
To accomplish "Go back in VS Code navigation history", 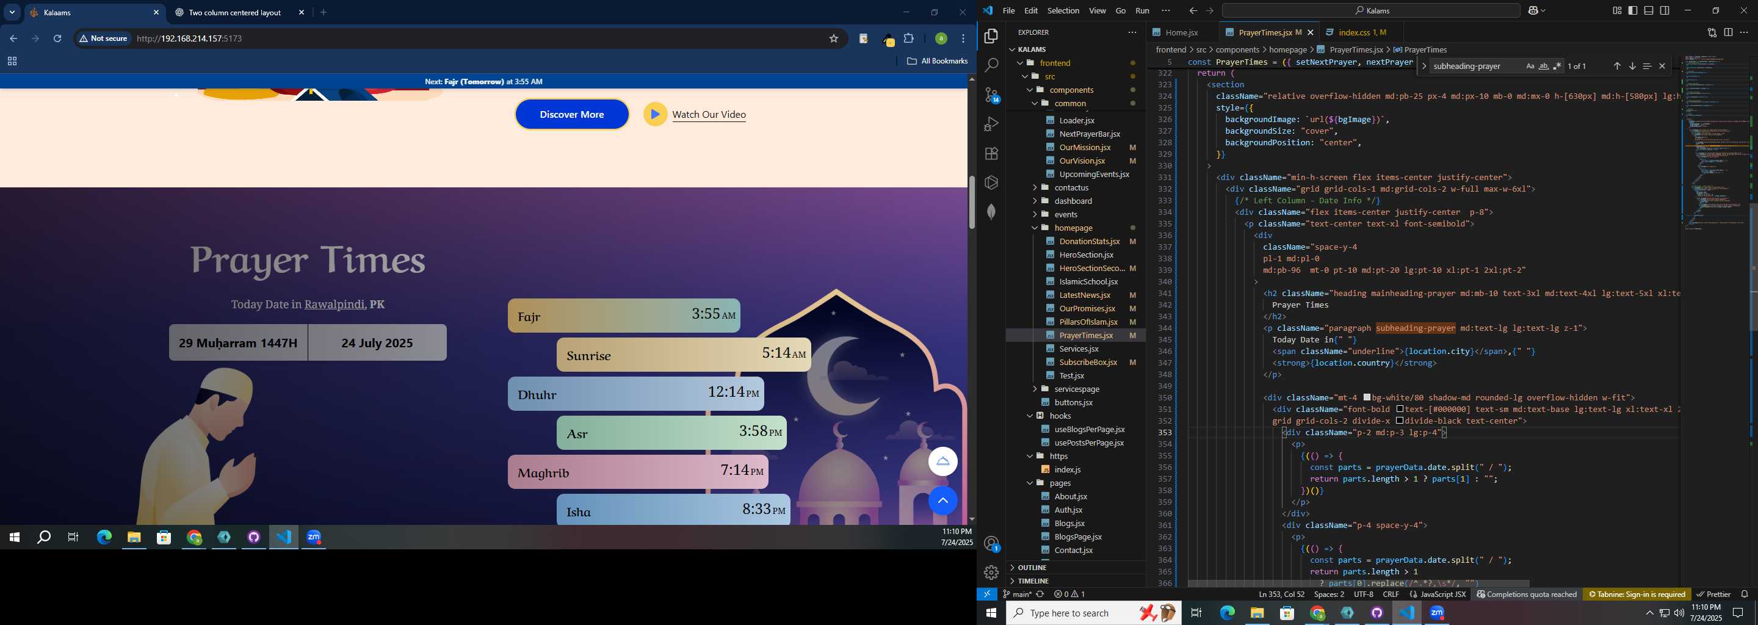I will 1193,11.
